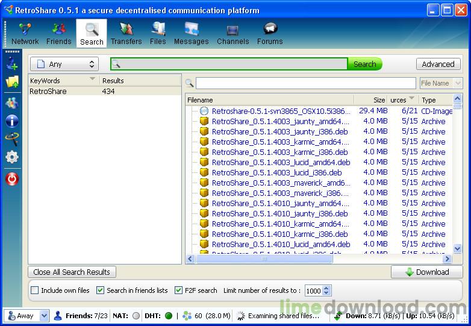This screenshot has width=471, height=326.
Task: Open the Channels section
Action: coord(232,34)
